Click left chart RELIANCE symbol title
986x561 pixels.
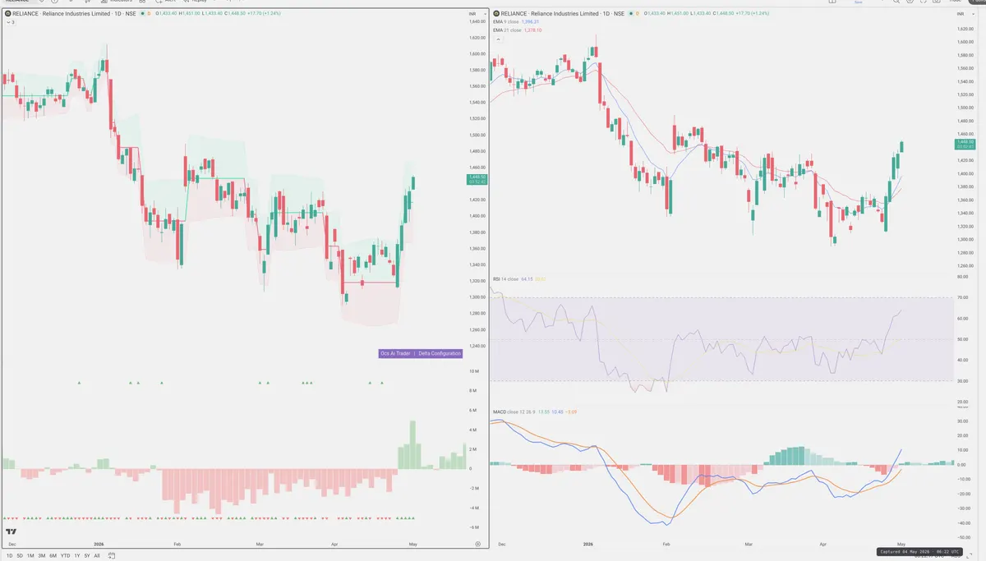click(x=74, y=14)
